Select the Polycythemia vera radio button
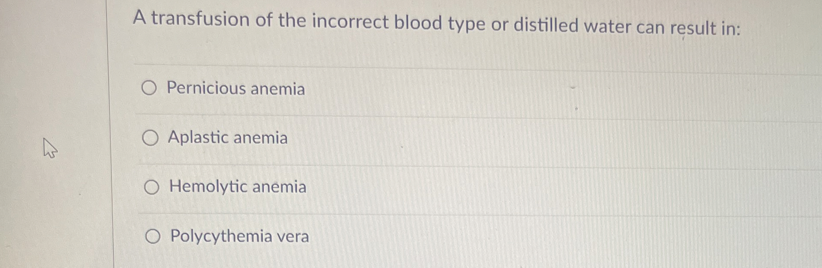 point(153,237)
